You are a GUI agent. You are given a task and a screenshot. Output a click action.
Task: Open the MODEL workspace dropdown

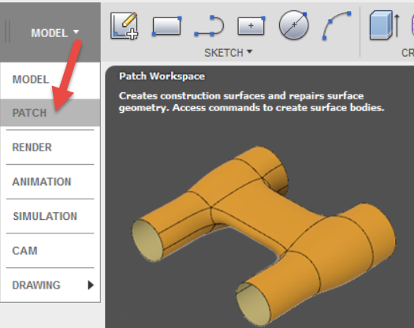[x=55, y=33]
